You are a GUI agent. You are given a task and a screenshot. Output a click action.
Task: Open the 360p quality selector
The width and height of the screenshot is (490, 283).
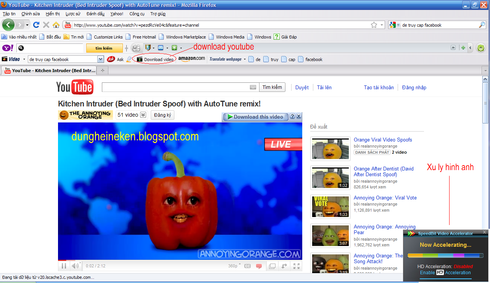[x=234, y=266]
